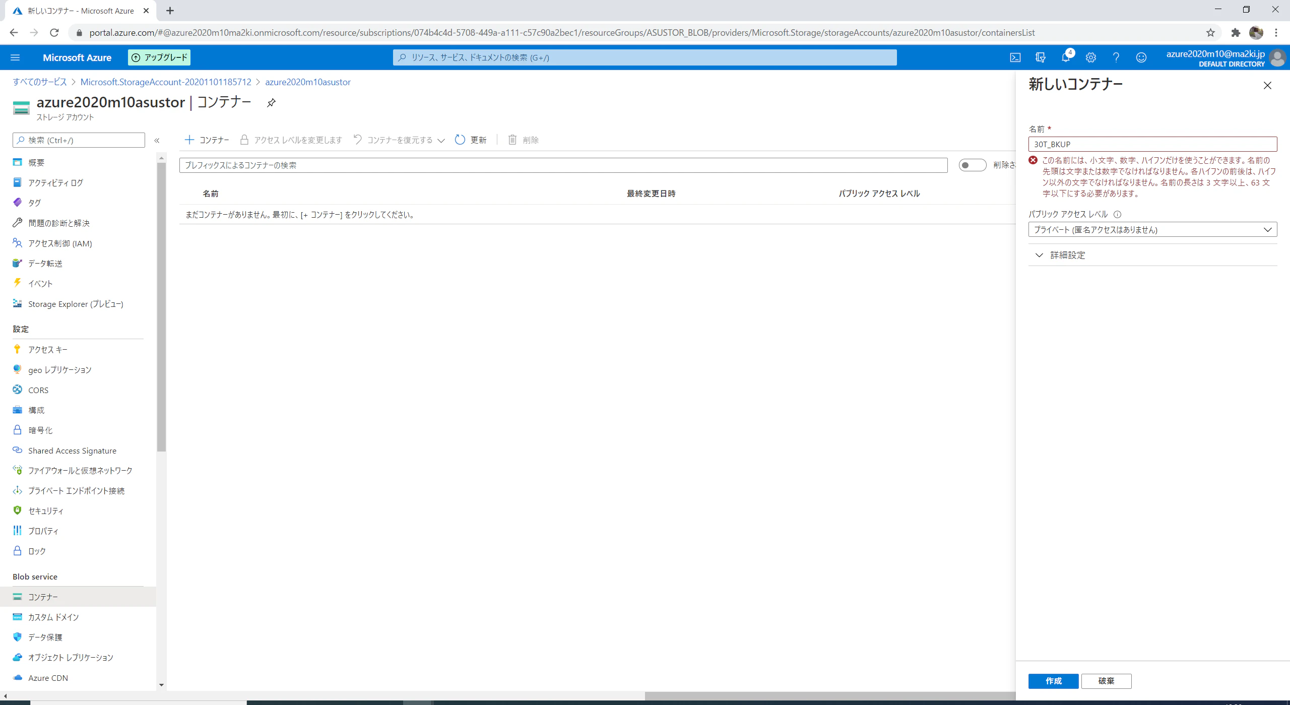
Task: Click the public access level info icon
Action: click(x=1117, y=214)
